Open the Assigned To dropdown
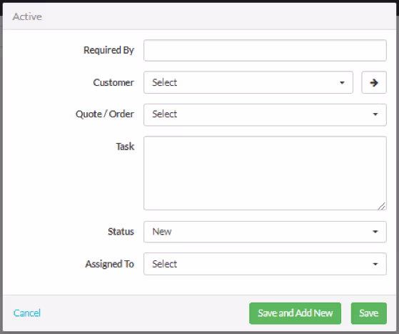This screenshot has width=399, height=334. point(265,264)
